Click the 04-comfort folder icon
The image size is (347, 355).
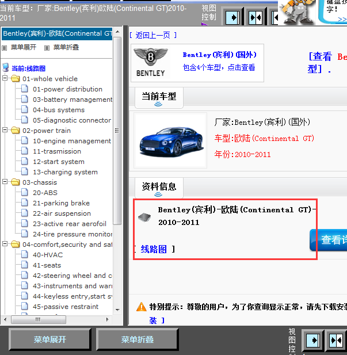tap(15, 245)
